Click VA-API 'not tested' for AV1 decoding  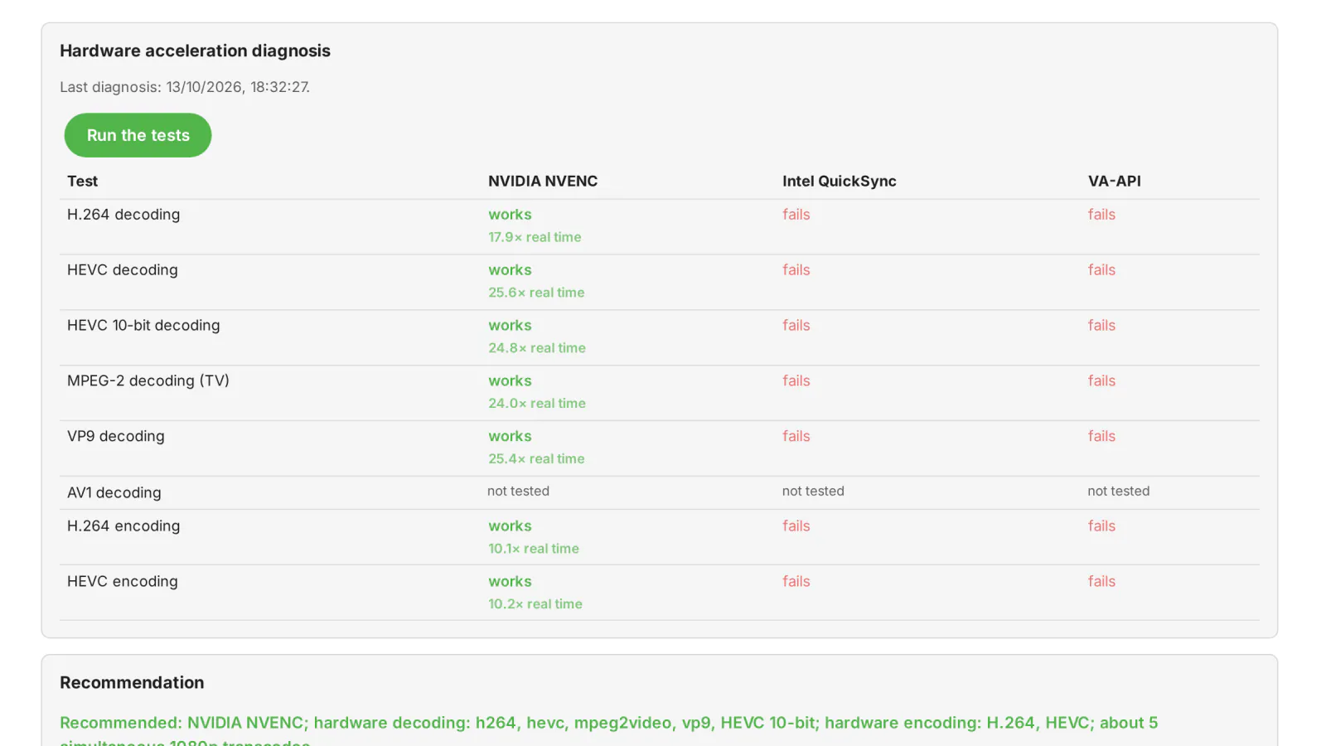1119,492
